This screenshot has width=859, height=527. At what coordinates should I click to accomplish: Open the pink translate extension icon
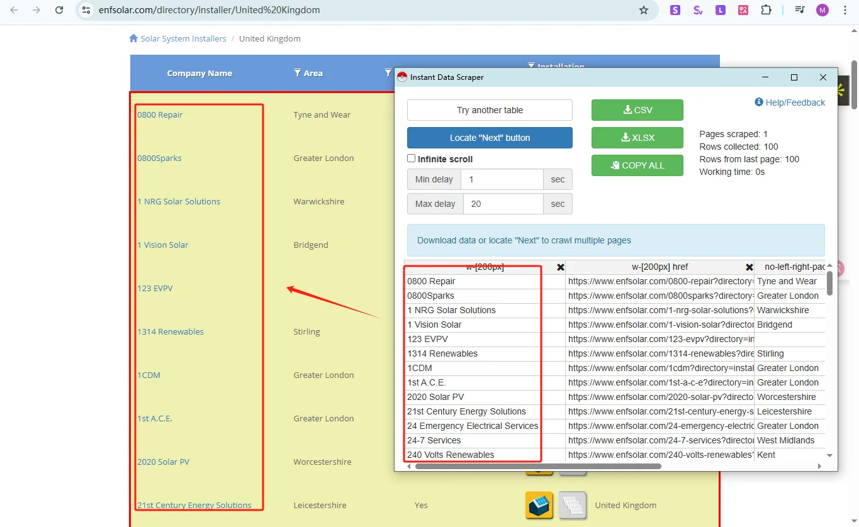743,10
